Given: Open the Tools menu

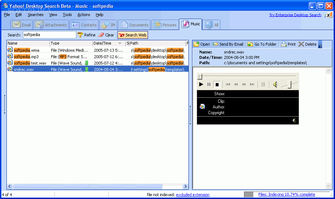Looking at the screenshot, I should coord(67,15).
